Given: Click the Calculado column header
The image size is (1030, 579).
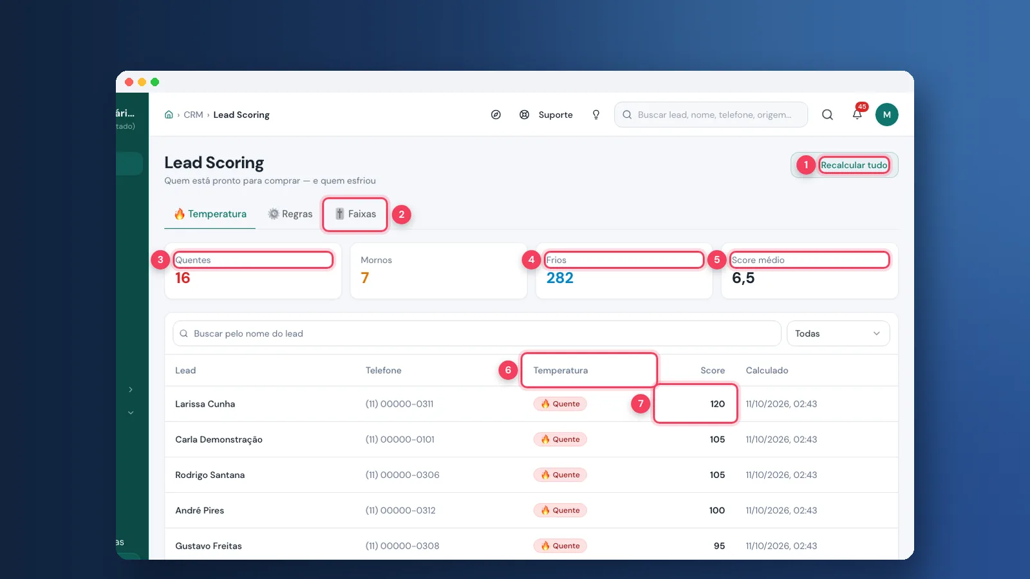Looking at the screenshot, I should click(x=767, y=371).
